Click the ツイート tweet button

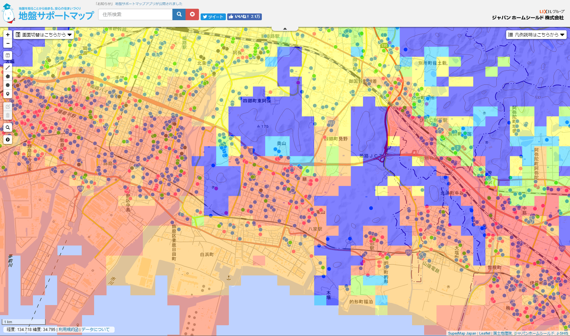(213, 17)
